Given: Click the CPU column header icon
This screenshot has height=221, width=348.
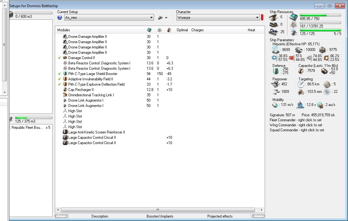Looking at the screenshot, I should point(149,30).
